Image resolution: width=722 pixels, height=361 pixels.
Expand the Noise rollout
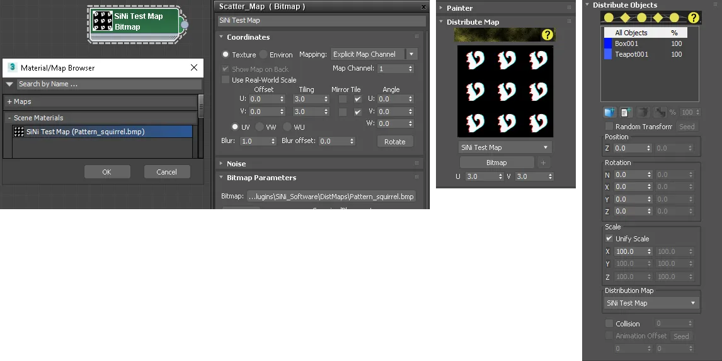pyautogui.click(x=221, y=163)
